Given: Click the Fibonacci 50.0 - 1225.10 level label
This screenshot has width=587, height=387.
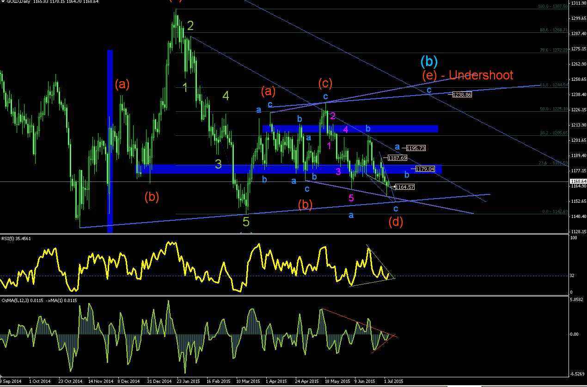Looking at the screenshot, I should click(553, 109).
